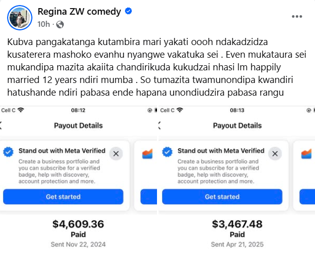The height and width of the screenshot is (253, 315).
Task: Click Meta Verified badge icon in right card
Action: 168,151
